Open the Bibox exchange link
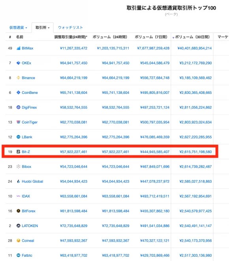Image resolution: width=229 pixels, height=261 pixels. pyautogui.click(x=26, y=166)
